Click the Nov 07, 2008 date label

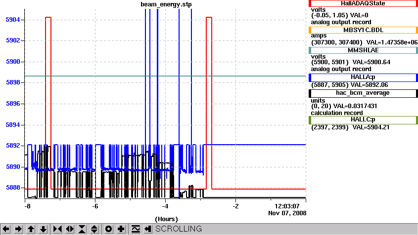coord(287,213)
